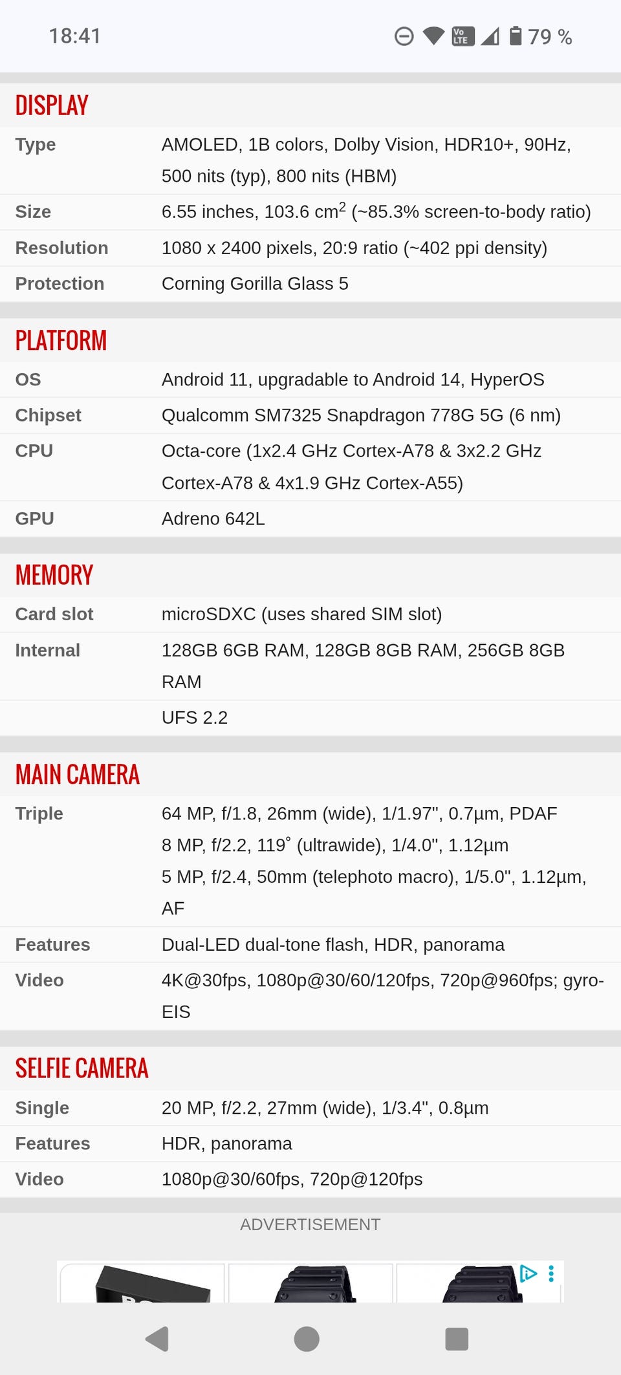
Task: Tap the Card slot spec label
Action: tap(54, 614)
